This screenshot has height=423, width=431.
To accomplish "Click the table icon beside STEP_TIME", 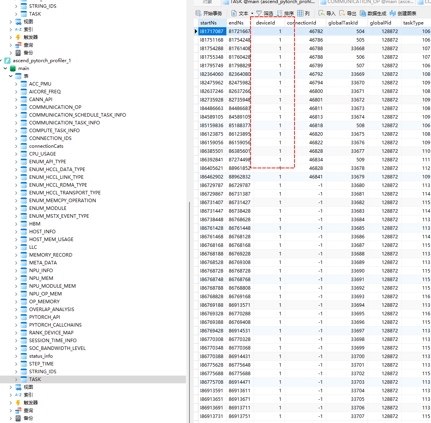I will pos(24,364).
